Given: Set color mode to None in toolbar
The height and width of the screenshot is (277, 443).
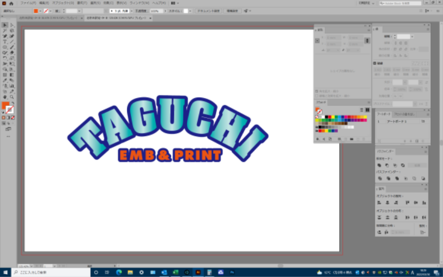Looking at the screenshot, I should point(13,118).
